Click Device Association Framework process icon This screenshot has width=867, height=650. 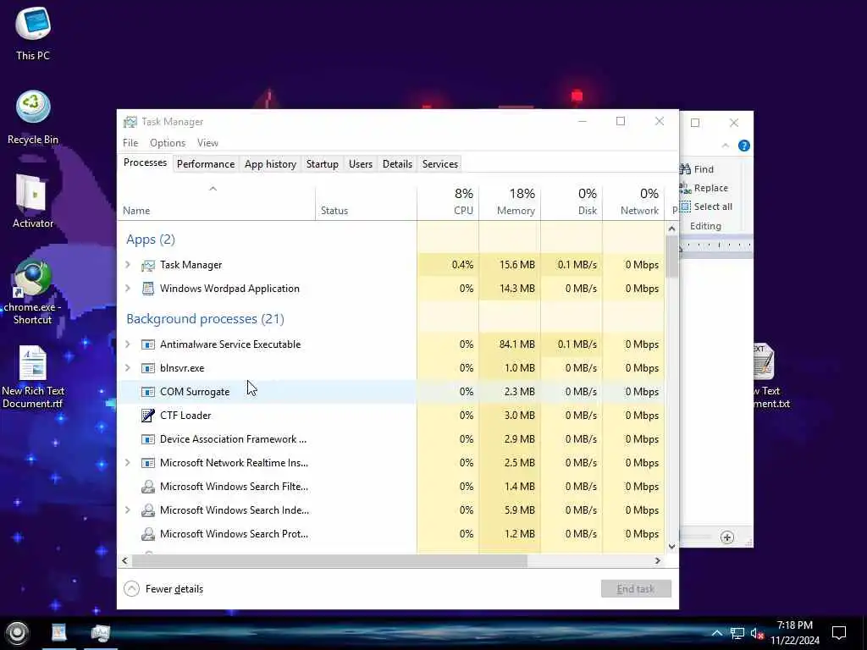pyautogui.click(x=147, y=439)
